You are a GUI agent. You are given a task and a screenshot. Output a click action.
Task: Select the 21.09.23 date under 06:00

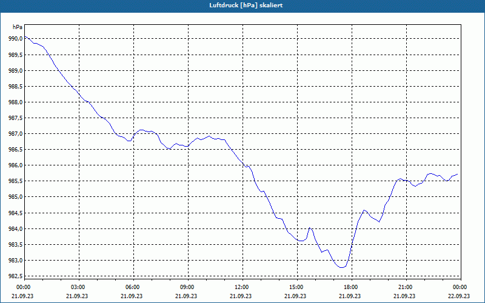132,296
